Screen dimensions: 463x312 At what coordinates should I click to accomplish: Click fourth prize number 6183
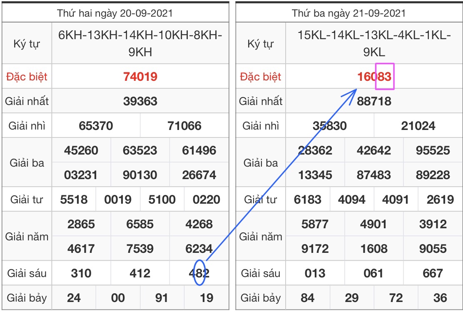[x=308, y=200]
